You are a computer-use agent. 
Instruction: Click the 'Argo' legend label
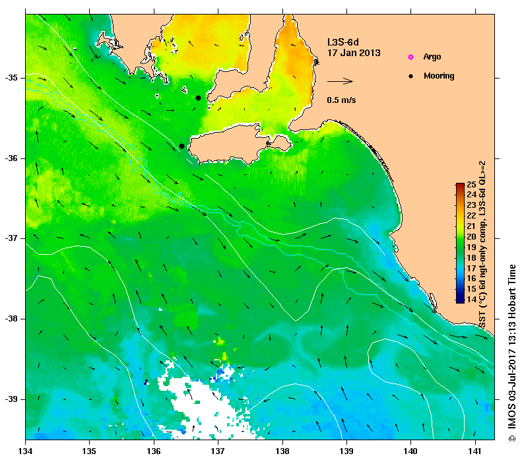(432, 57)
